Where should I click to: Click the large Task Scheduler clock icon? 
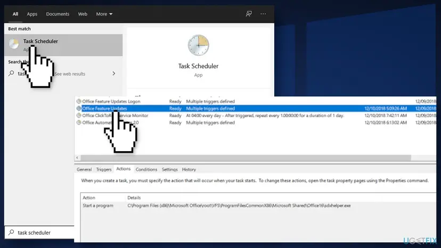(198, 45)
